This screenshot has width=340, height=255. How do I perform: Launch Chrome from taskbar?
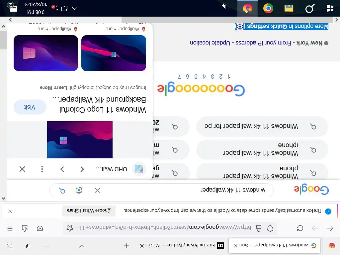[268, 8]
